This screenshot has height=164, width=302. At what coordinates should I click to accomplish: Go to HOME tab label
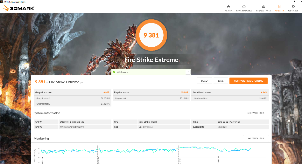point(228,10)
